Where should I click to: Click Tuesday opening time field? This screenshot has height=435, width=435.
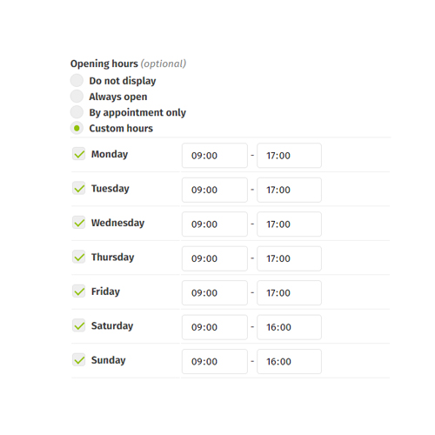coord(215,190)
